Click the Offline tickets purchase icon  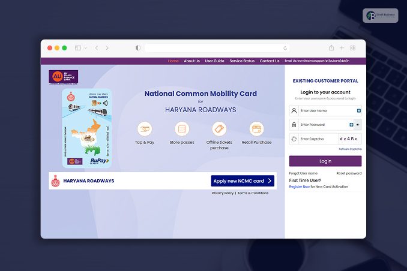[x=219, y=129]
